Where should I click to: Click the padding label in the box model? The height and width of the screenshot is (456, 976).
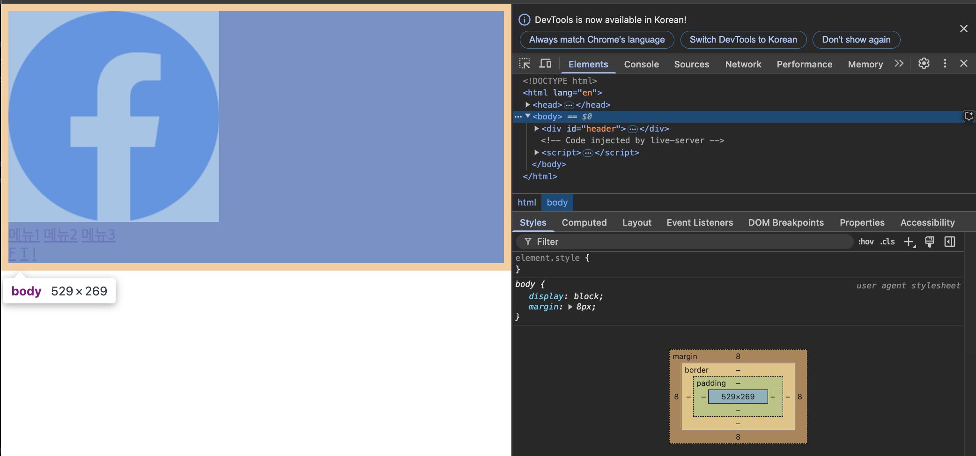pyautogui.click(x=711, y=383)
